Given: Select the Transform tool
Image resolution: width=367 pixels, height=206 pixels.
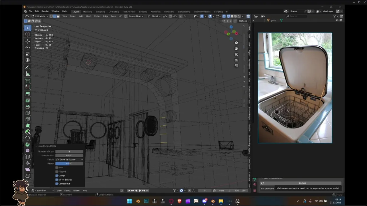Looking at the screenshot, I should tap(28, 60).
